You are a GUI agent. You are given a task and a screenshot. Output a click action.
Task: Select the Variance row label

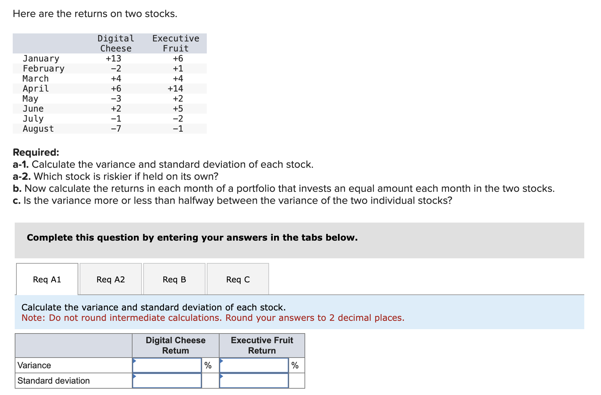[x=34, y=366]
